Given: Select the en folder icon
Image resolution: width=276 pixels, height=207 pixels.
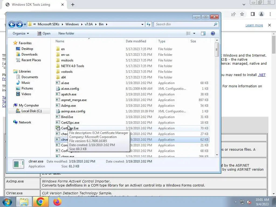Looking at the screenshot, I should pyautogui.click(x=58, y=49).
